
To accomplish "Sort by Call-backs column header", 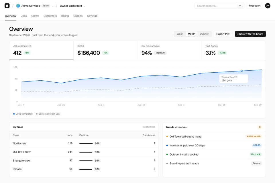I will click(149, 135).
